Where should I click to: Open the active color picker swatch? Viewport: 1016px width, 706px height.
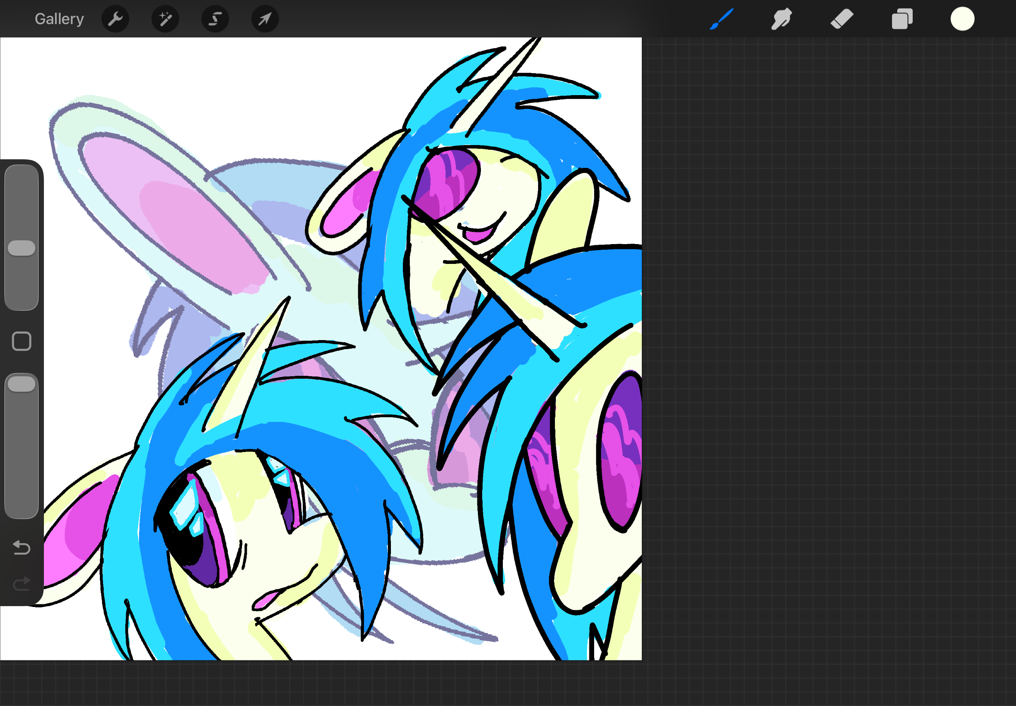pos(963,19)
